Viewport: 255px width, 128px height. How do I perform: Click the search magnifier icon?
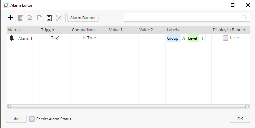click(x=245, y=17)
